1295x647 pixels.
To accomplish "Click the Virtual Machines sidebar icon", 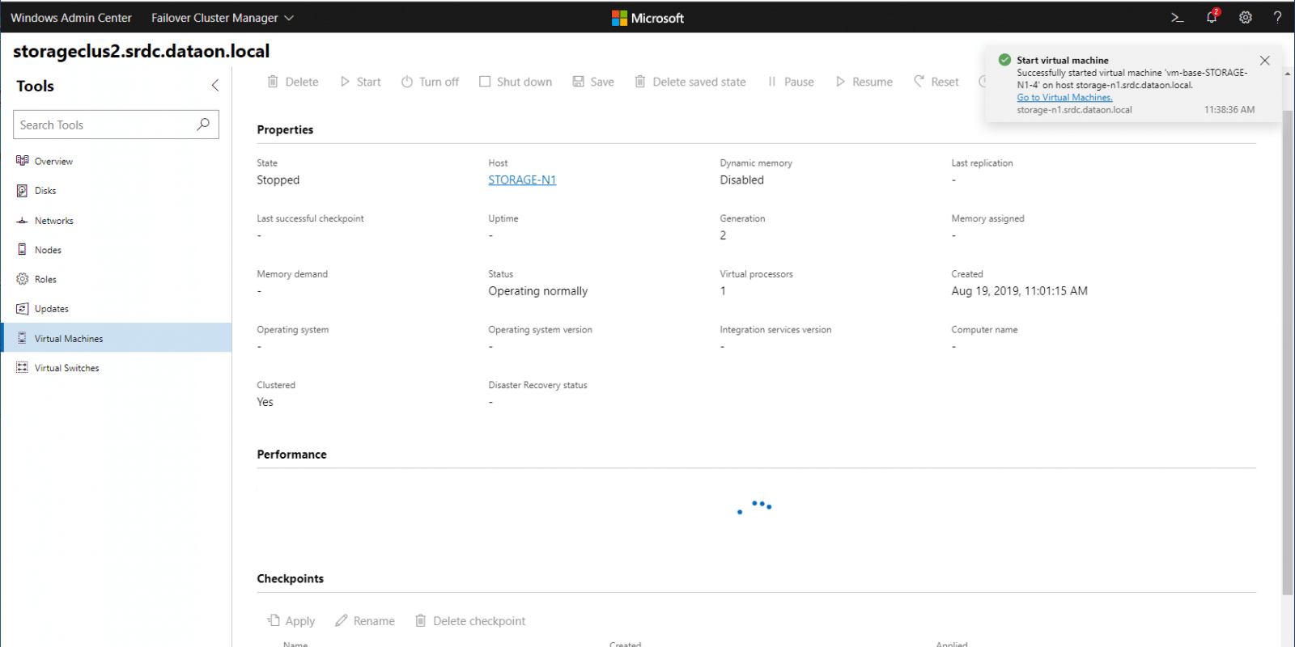I will pyautogui.click(x=22, y=338).
